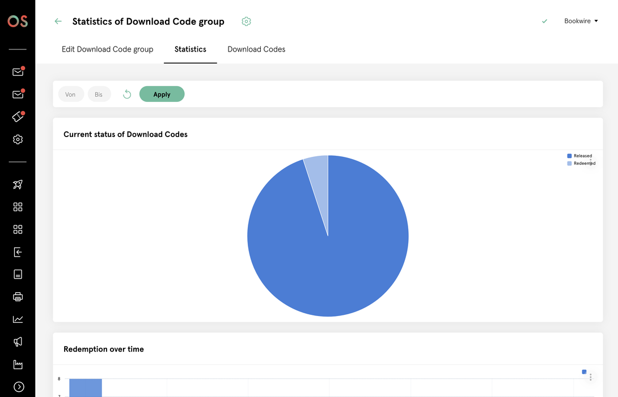Click the megaphone icon in the sidebar
This screenshot has height=397, width=618.
coord(18,341)
